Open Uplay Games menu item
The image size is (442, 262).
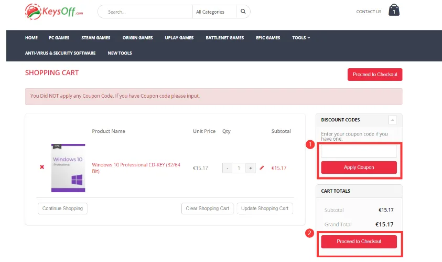(179, 38)
